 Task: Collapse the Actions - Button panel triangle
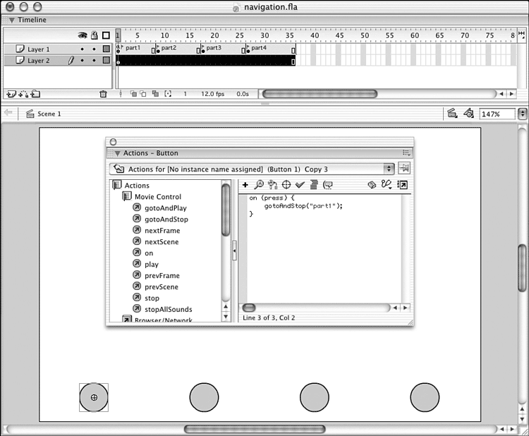point(117,154)
